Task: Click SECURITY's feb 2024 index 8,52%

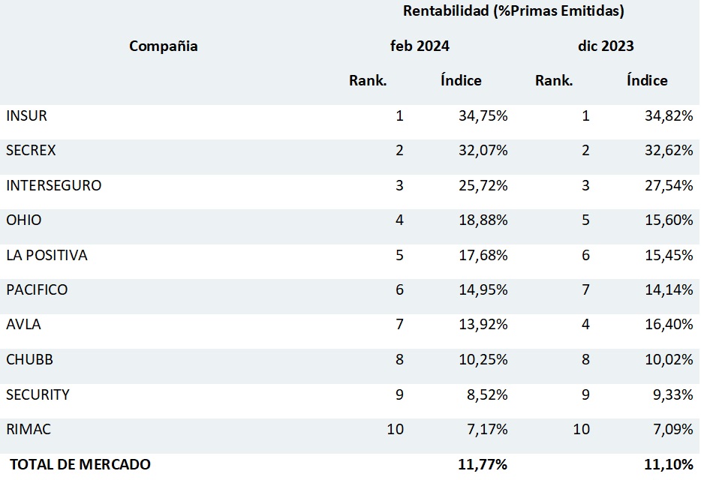Action: [487, 394]
